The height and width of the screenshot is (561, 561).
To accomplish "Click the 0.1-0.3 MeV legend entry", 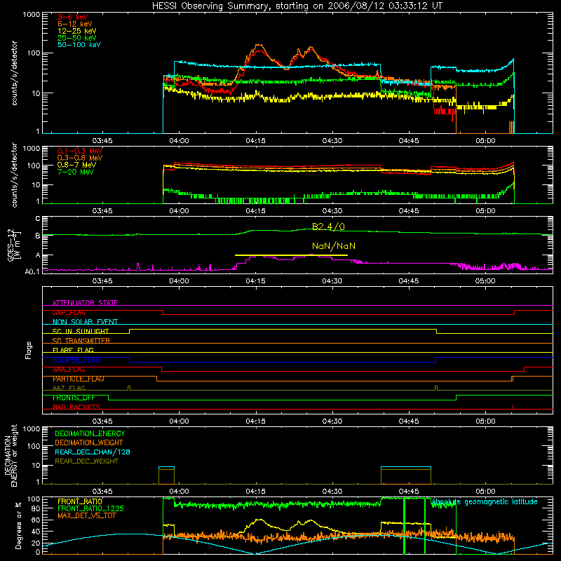I will click(80, 151).
